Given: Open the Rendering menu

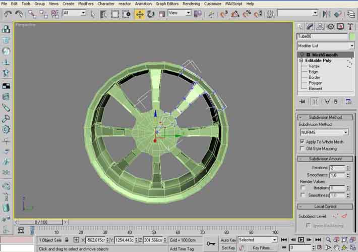Looking at the screenshot, I should pos(191,4).
